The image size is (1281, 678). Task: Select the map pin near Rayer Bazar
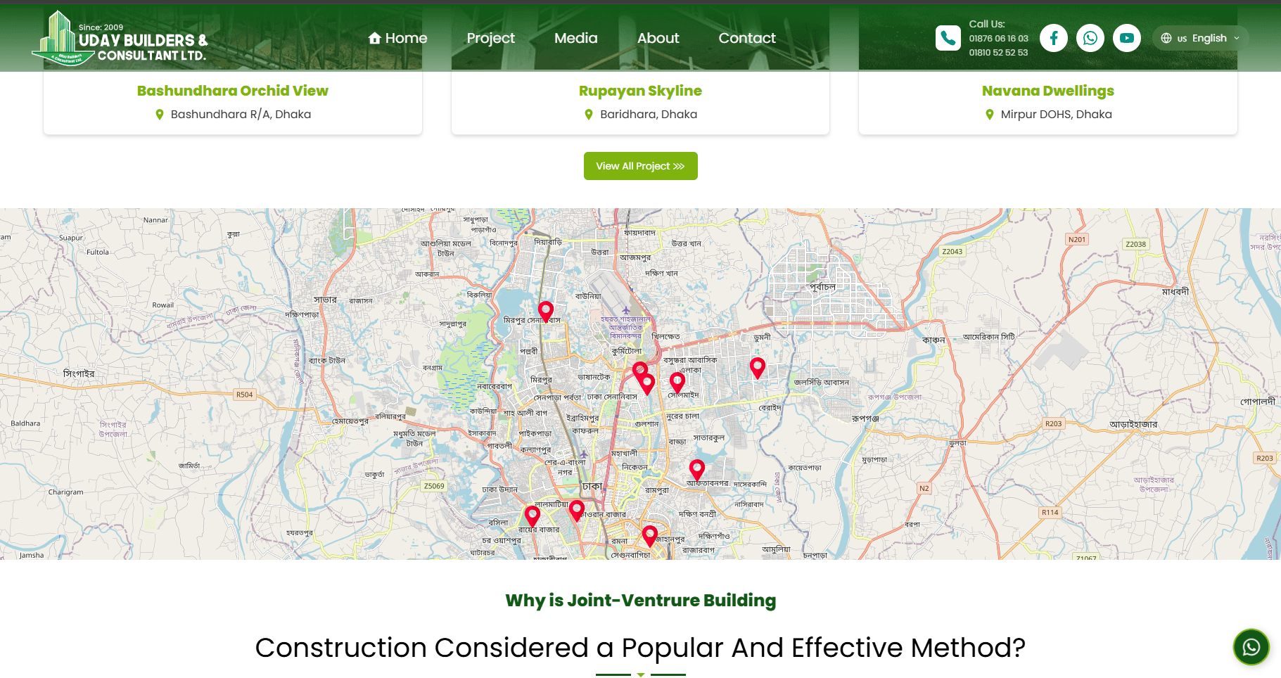[533, 516]
